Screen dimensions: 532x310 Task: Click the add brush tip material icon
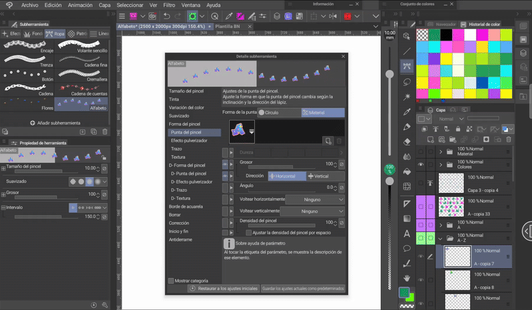(x=327, y=140)
